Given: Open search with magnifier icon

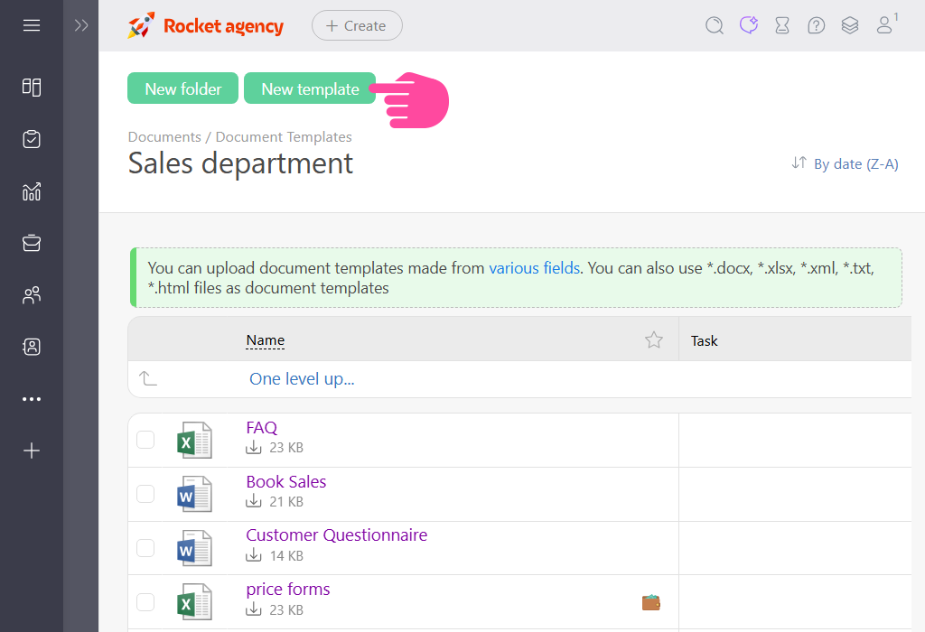Looking at the screenshot, I should pos(715,25).
